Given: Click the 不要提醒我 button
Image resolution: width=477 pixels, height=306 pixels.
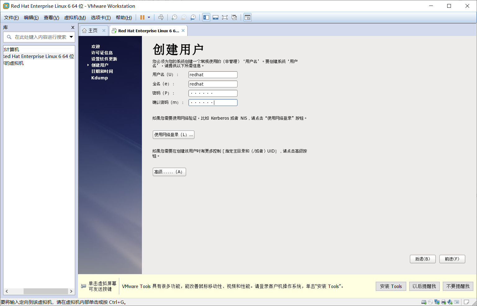Looking at the screenshot, I should [x=458, y=286].
